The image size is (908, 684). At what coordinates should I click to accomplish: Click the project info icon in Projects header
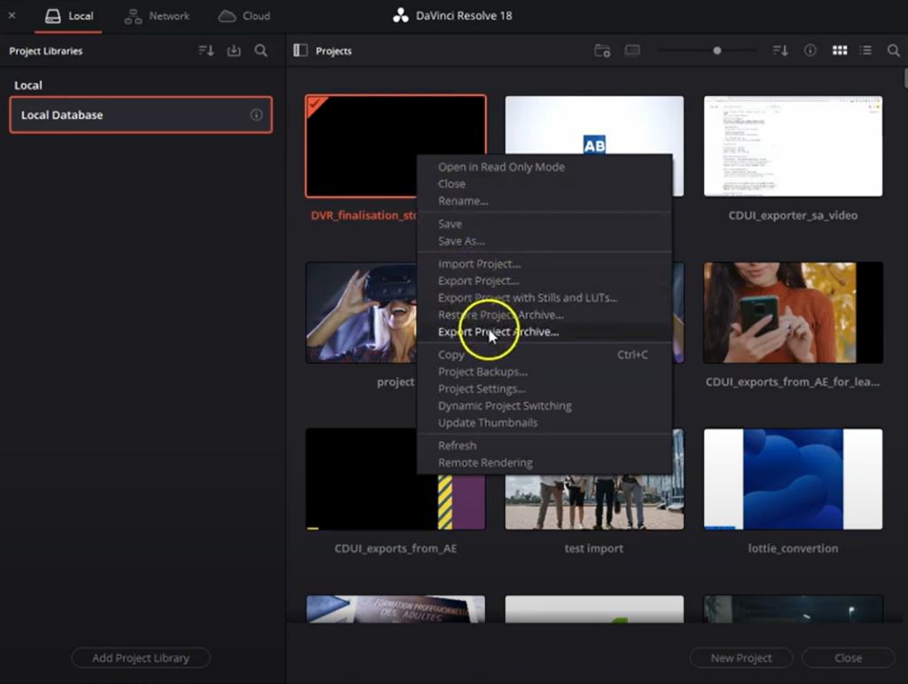pos(810,51)
